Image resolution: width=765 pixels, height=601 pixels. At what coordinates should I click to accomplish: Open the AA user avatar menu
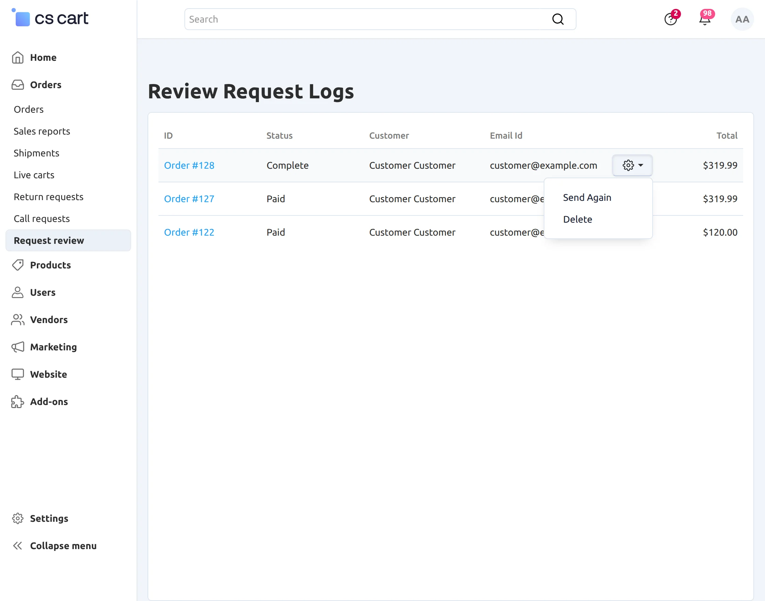[742, 19]
